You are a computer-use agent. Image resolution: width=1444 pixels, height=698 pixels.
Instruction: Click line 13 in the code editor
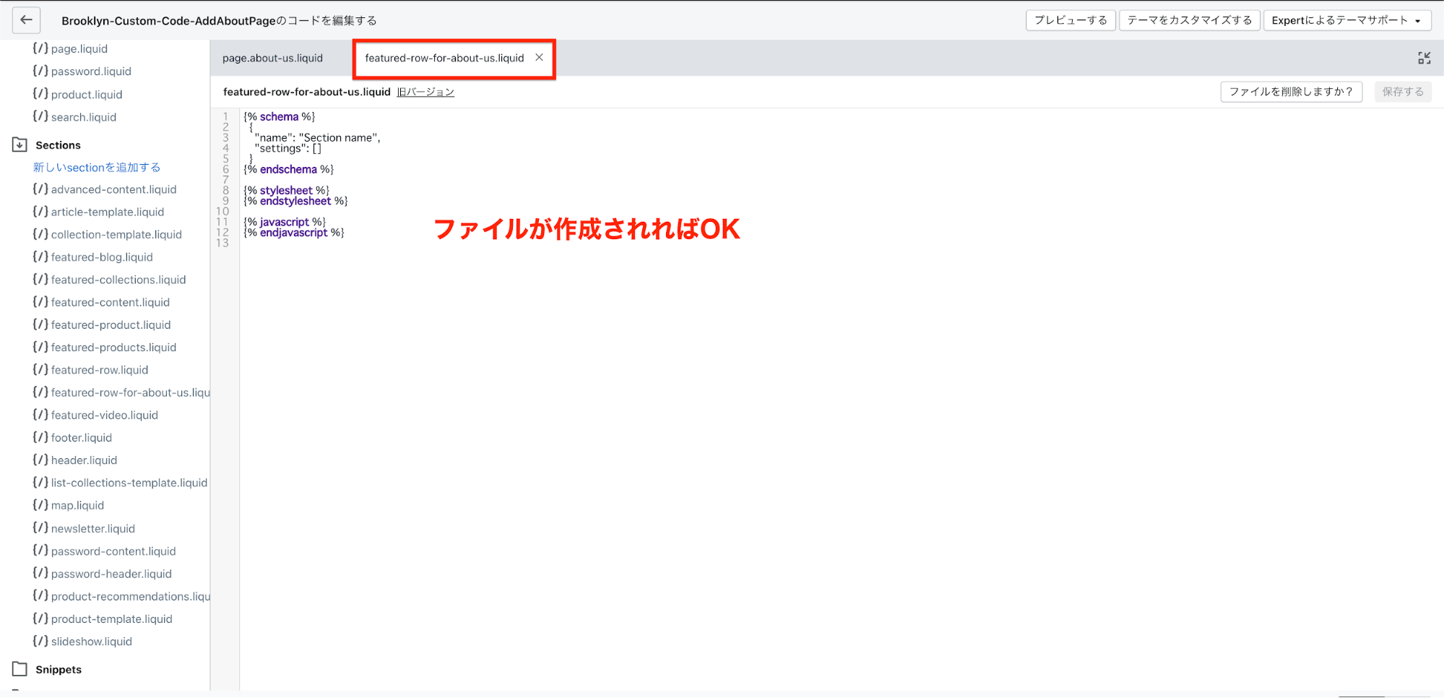433,244
